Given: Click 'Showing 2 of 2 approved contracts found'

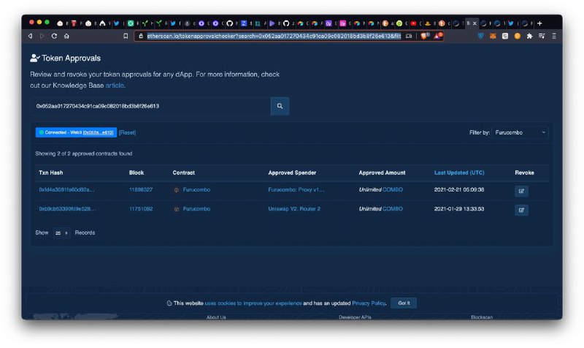Looking at the screenshot, I should coord(84,154).
